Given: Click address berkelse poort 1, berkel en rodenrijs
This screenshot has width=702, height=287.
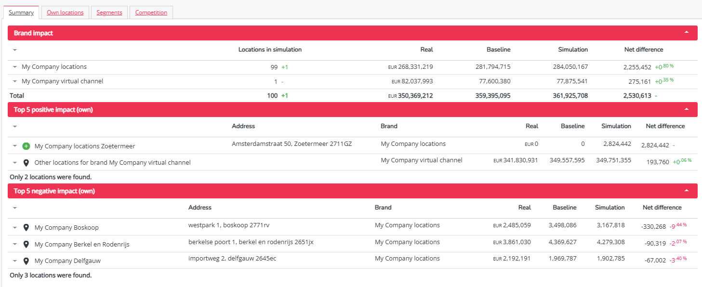Looking at the screenshot, I should point(251,242).
